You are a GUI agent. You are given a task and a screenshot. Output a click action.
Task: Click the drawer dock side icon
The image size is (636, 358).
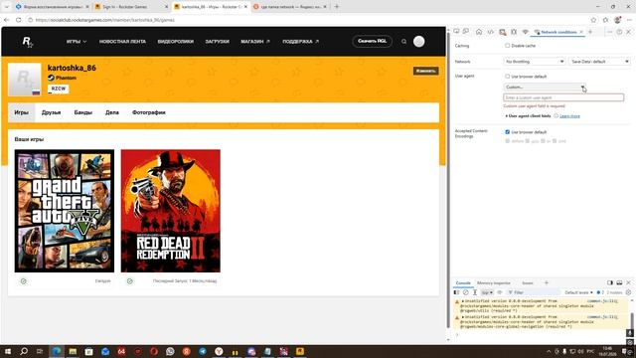coord(610,282)
